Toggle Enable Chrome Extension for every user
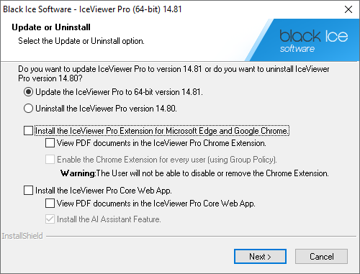The width and height of the screenshot is (360, 274). 50,160
